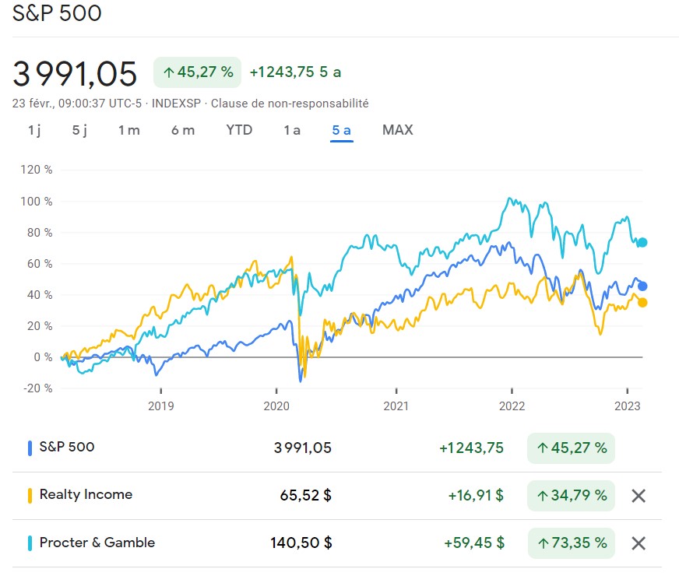Click the 0 % y-axis label
The height and width of the screenshot is (576, 679).
[43, 357]
